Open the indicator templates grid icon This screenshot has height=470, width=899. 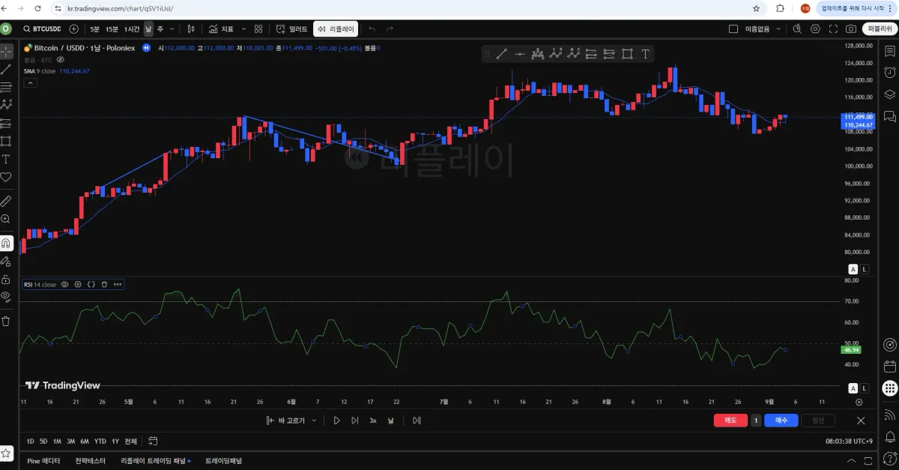(x=258, y=29)
